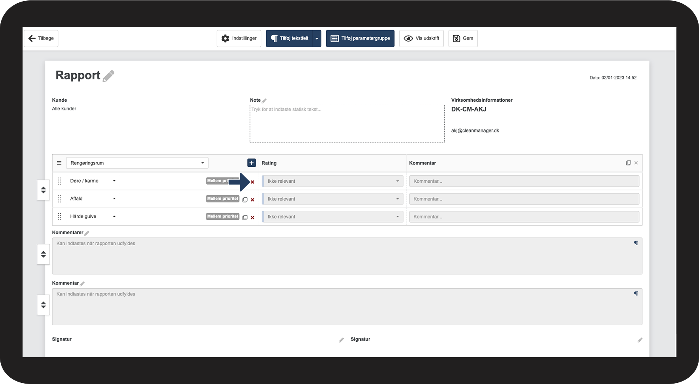
Task: Go back with the Tilbage button
Action: pos(41,38)
